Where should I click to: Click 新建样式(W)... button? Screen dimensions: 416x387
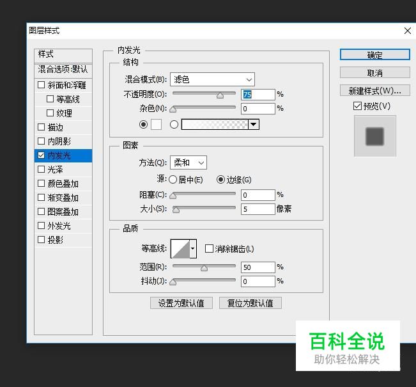coord(375,91)
